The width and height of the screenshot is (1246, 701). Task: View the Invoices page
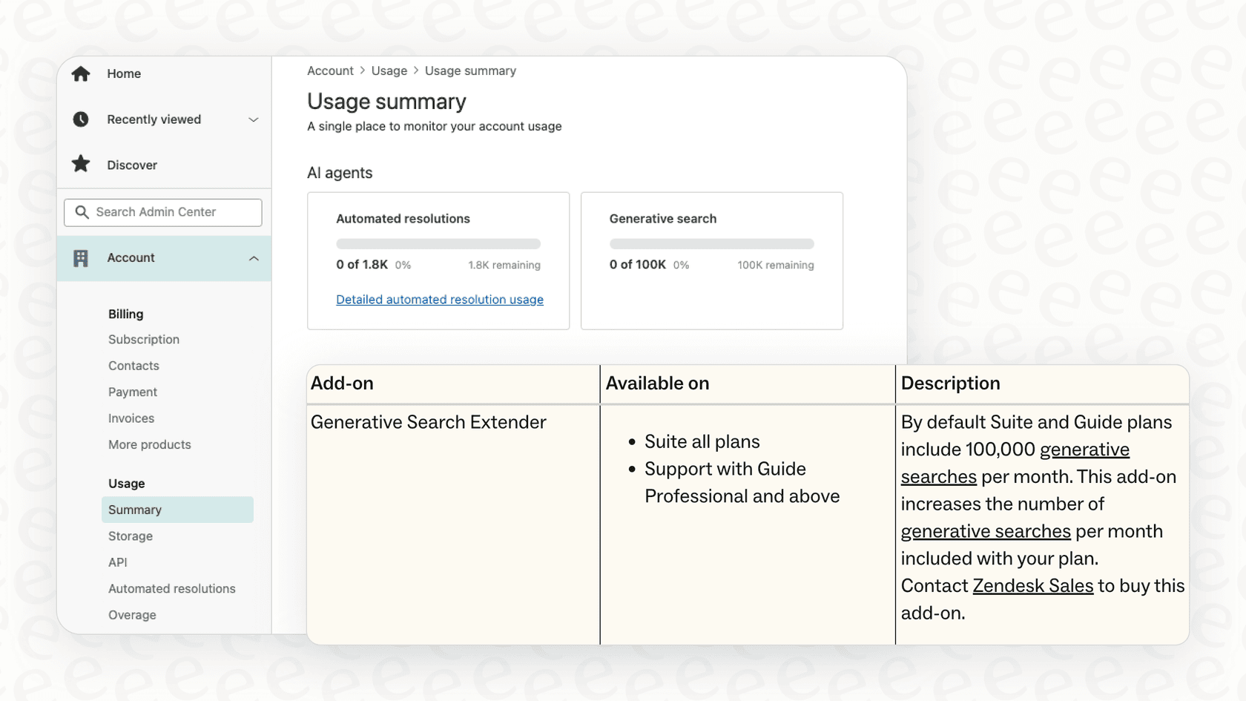click(131, 418)
